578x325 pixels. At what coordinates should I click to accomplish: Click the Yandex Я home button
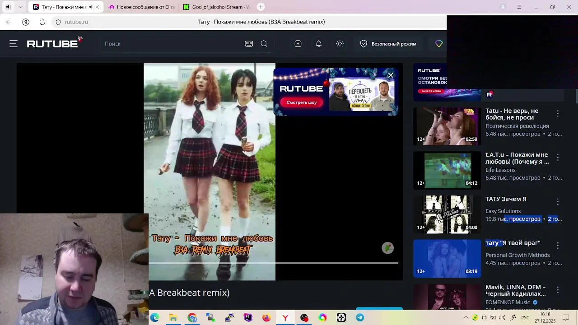point(26,22)
